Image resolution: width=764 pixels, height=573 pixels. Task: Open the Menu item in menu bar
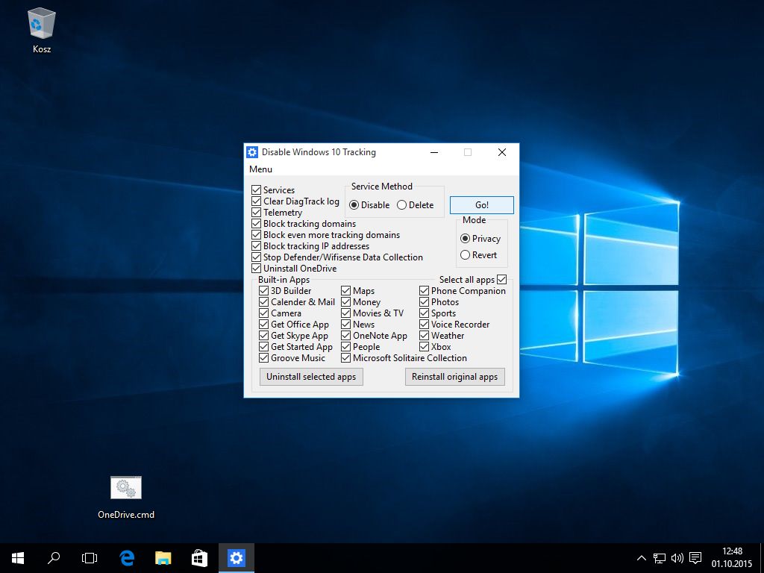point(260,169)
